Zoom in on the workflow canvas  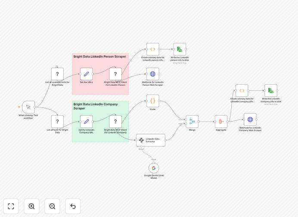pos(31,206)
